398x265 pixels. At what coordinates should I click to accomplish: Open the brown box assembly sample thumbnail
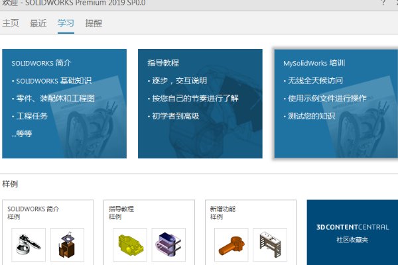pyautogui.click(x=67, y=244)
